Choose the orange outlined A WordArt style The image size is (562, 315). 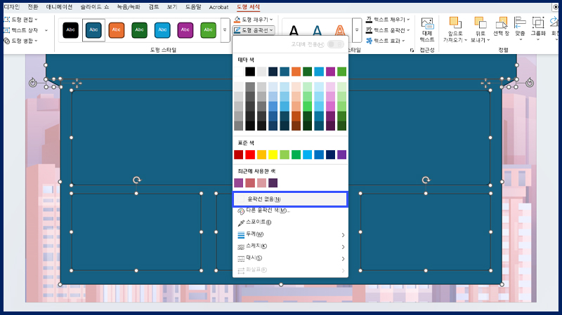[340, 30]
